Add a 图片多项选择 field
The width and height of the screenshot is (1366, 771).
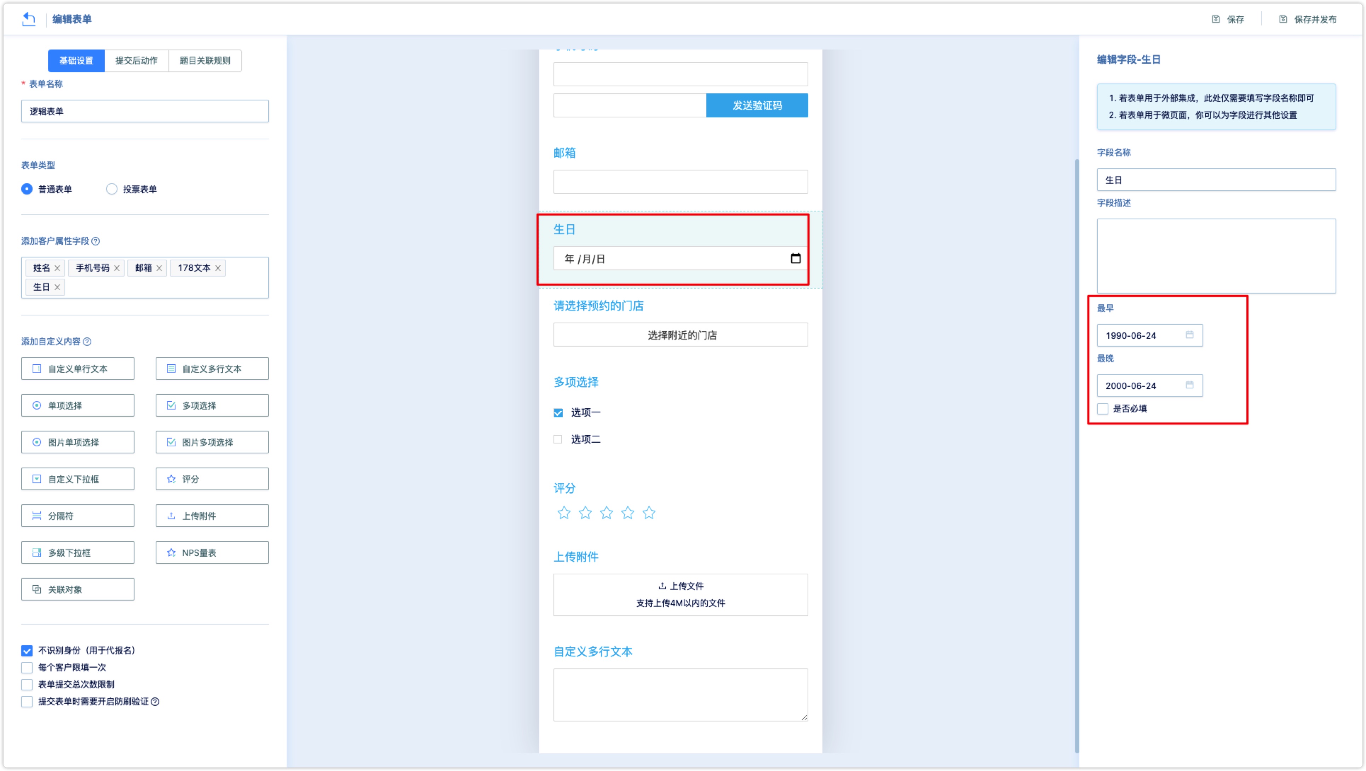click(212, 442)
